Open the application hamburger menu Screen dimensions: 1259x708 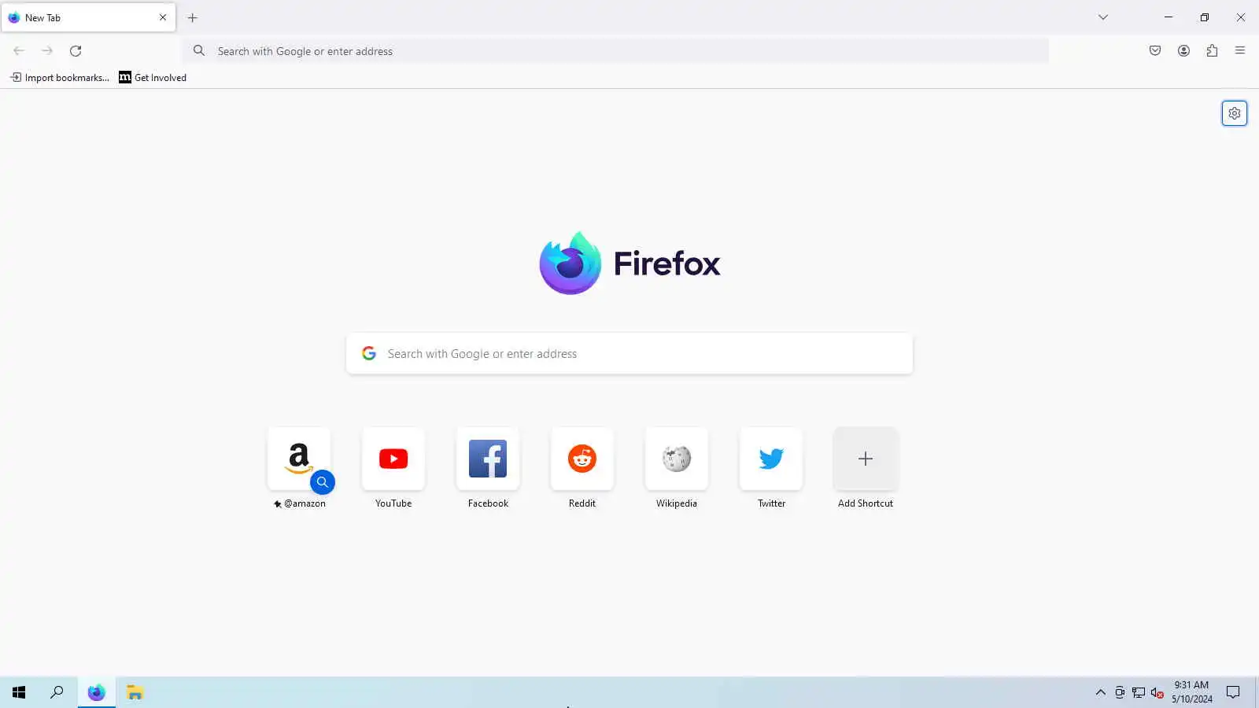(x=1240, y=50)
